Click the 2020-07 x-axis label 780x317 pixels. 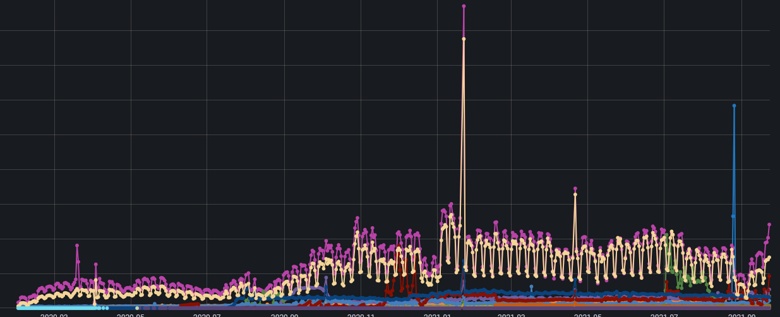tap(207, 315)
